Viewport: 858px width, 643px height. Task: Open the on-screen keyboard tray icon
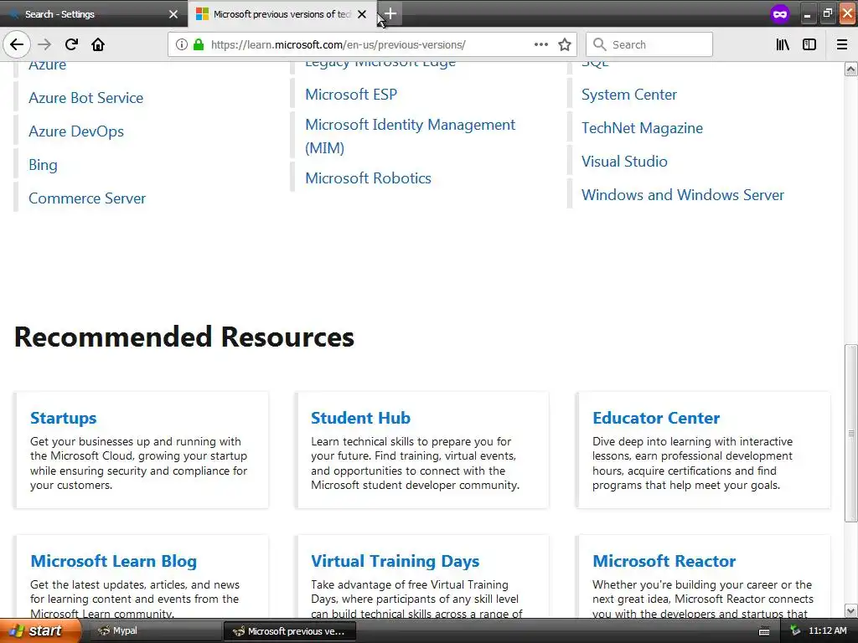764,631
